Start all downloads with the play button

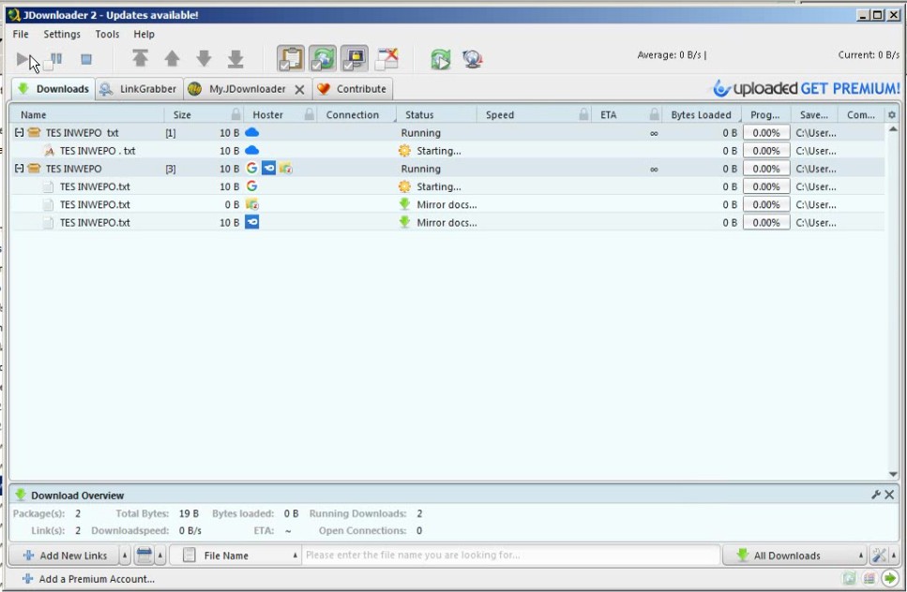tap(23, 59)
